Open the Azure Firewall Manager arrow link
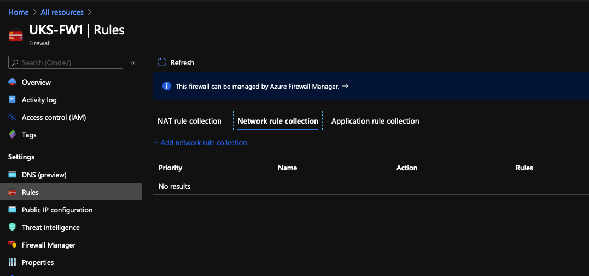 point(345,86)
